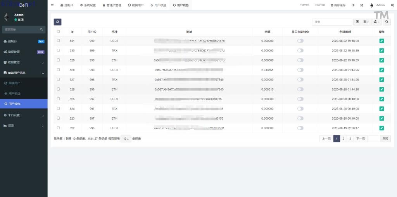Click the refresh table button
The height and width of the screenshot is (197, 397).
click(57, 22)
